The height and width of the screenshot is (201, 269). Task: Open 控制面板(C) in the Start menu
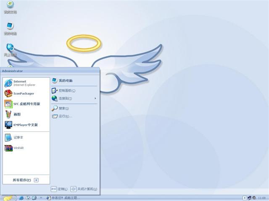pos(74,90)
